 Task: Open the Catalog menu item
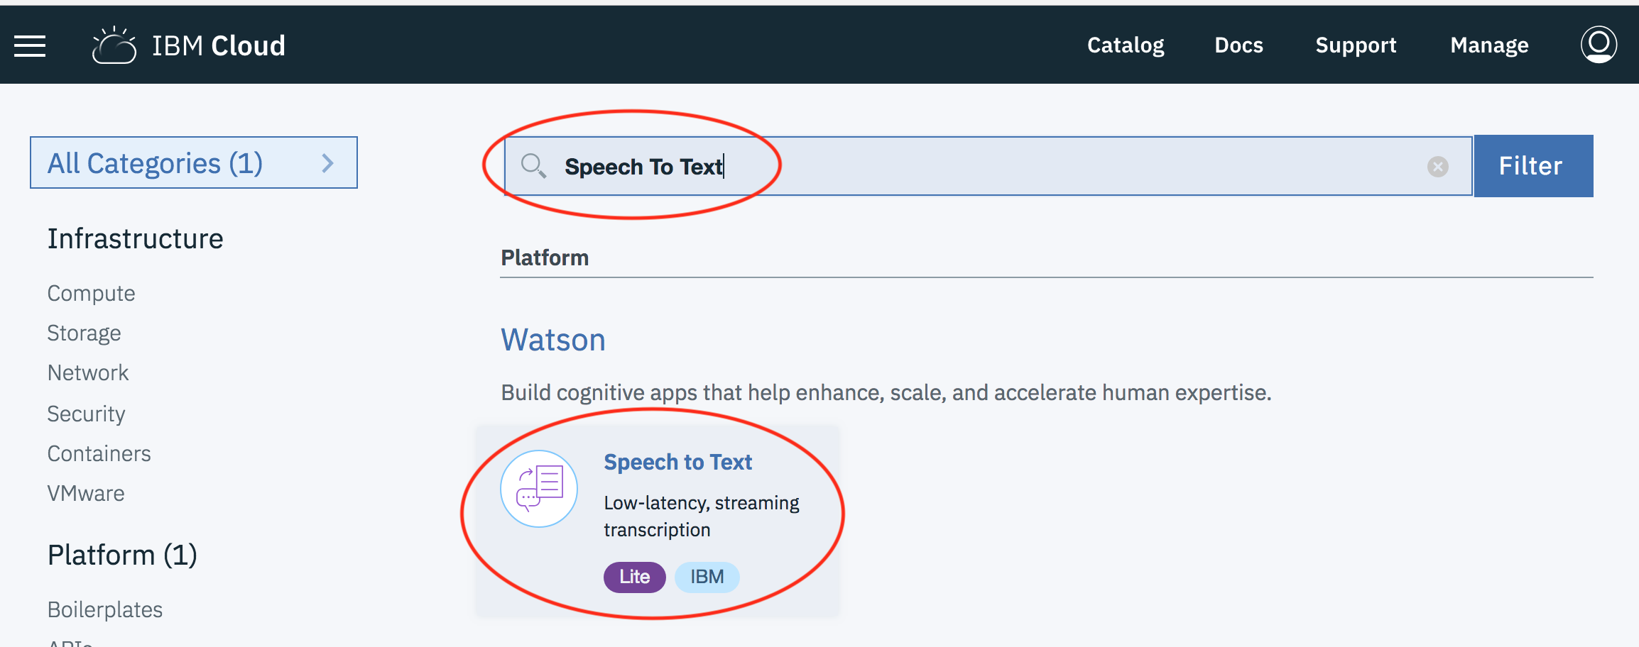tap(1126, 45)
